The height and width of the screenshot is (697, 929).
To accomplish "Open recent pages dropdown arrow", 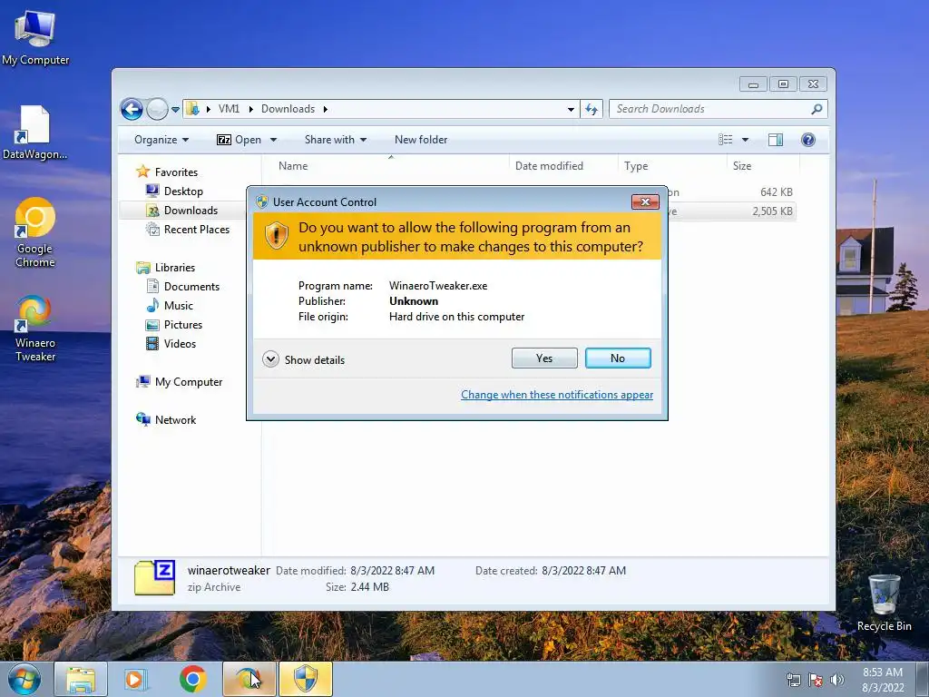I will pos(175,110).
